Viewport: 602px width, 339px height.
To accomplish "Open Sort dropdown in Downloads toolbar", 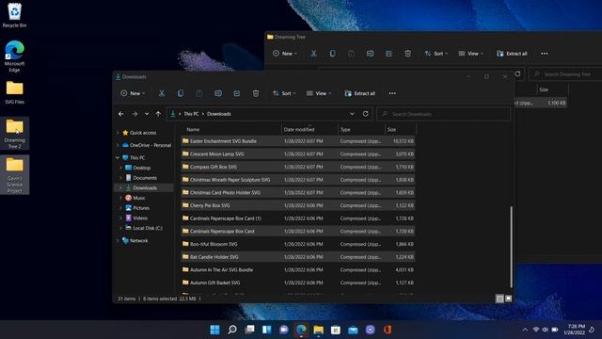I will pos(284,93).
